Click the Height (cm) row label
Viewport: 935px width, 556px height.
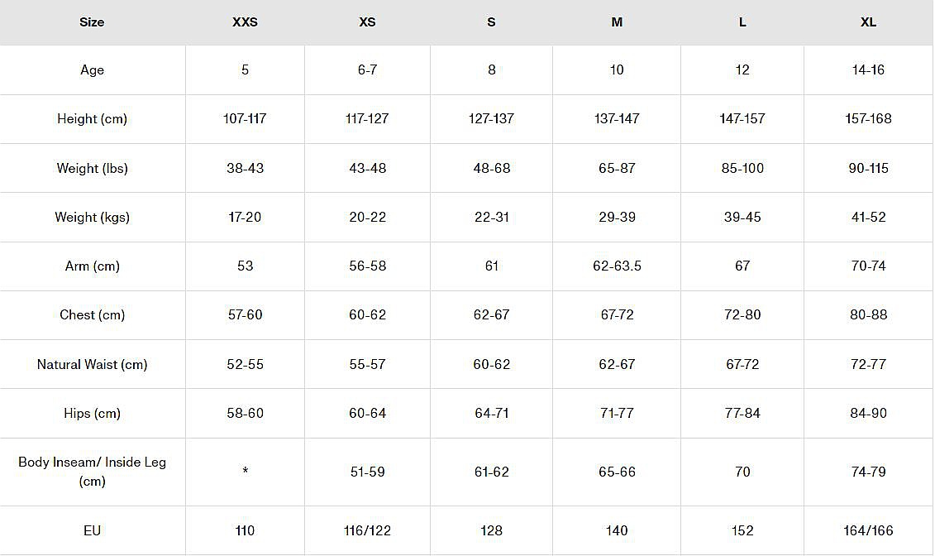[x=92, y=119]
